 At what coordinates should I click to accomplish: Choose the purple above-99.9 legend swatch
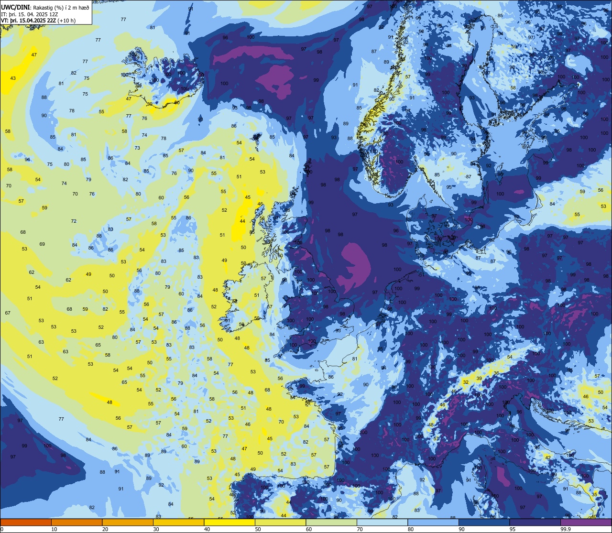[x=586, y=522]
